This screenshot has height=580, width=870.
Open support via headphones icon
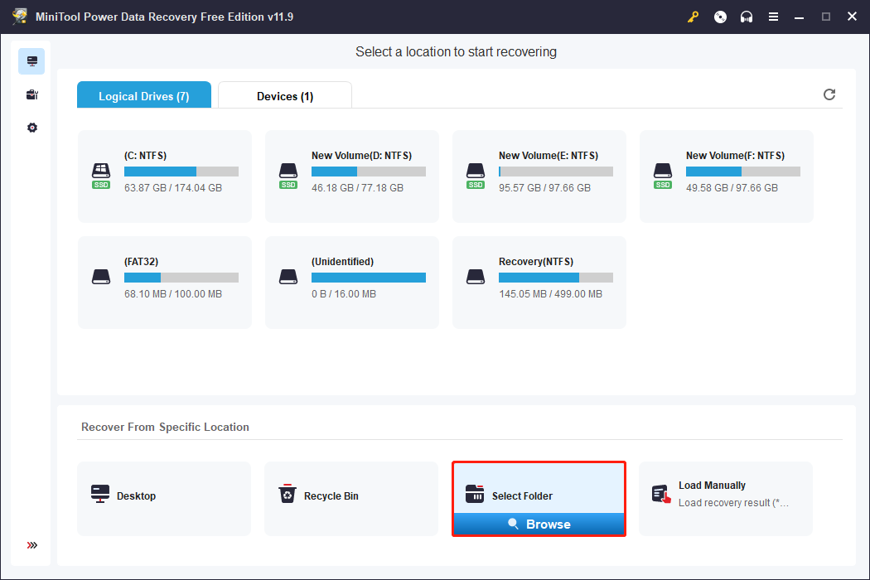tap(747, 17)
